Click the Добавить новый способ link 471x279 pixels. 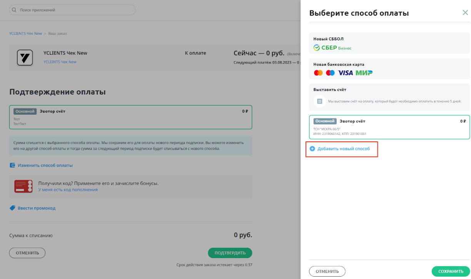tap(343, 149)
